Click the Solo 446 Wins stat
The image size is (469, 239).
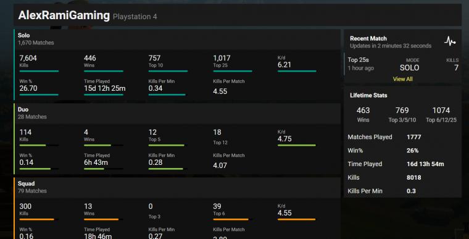coord(104,61)
